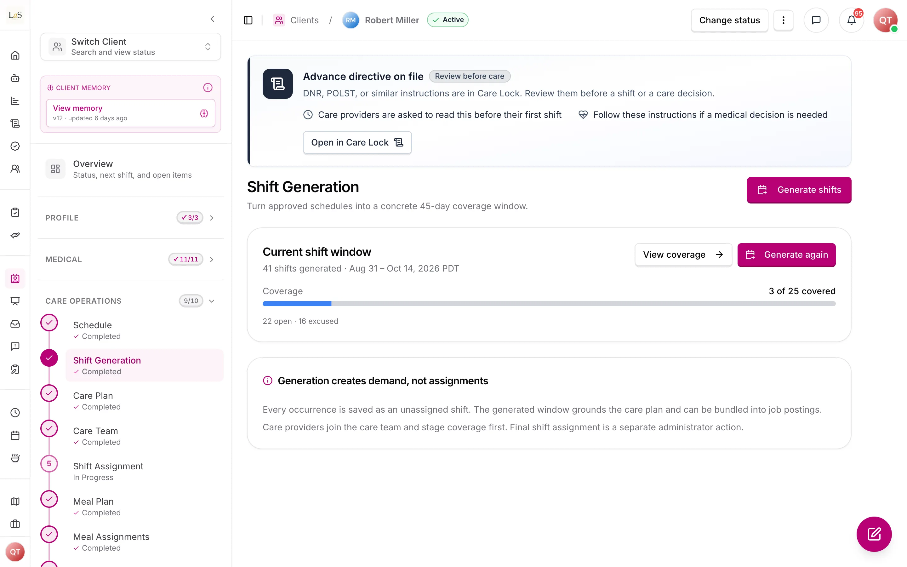
Task: Open the Switch Client selector
Action: tap(130, 47)
